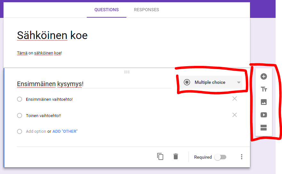Viewport: 282px width, 174px height.
Task: Open the three-dot more options menu
Action: (242, 157)
